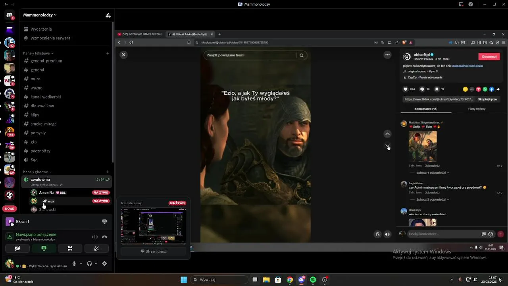Open the Mammonolodzy server dropdown

coord(40,15)
